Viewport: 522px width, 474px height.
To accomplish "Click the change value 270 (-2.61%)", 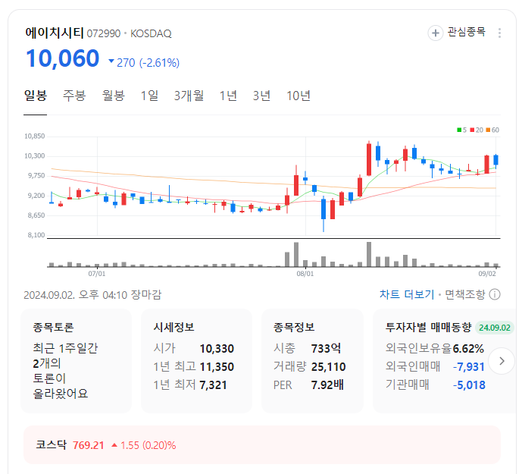I will pos(144,63).
